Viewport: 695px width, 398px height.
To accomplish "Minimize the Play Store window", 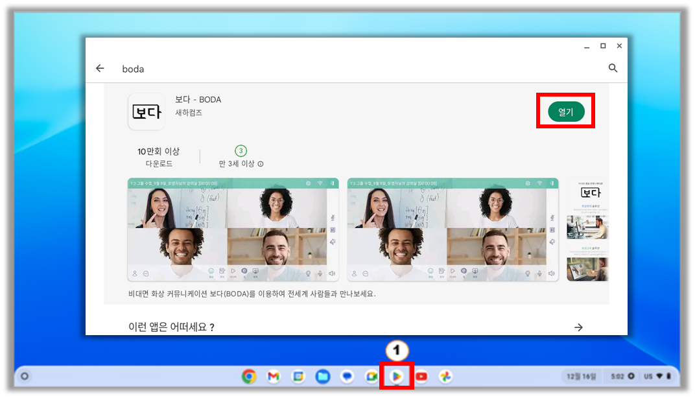I will point(587,46).
